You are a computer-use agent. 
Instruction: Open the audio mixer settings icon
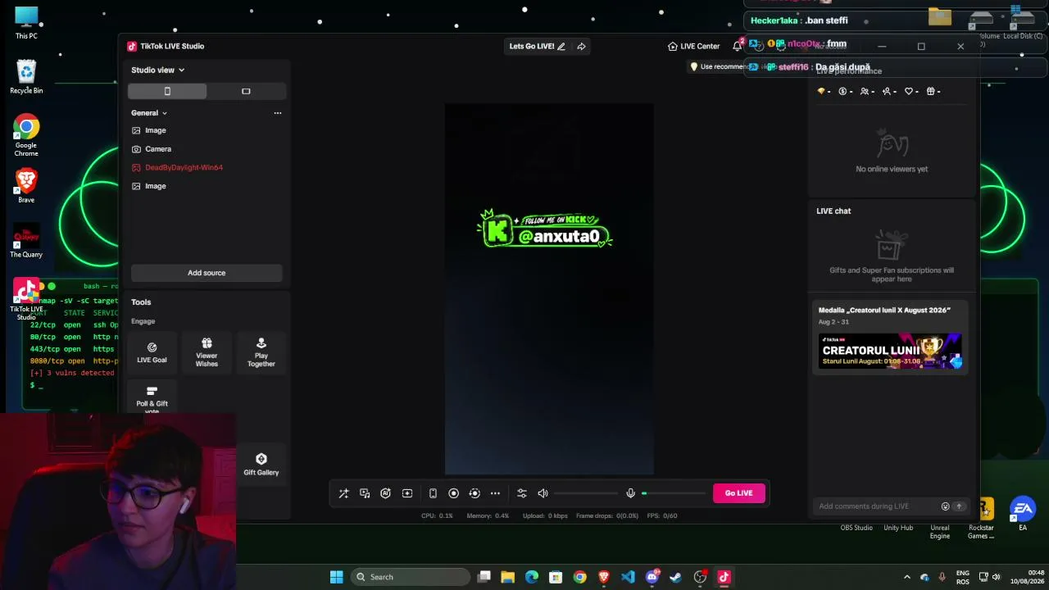point(521,493)
